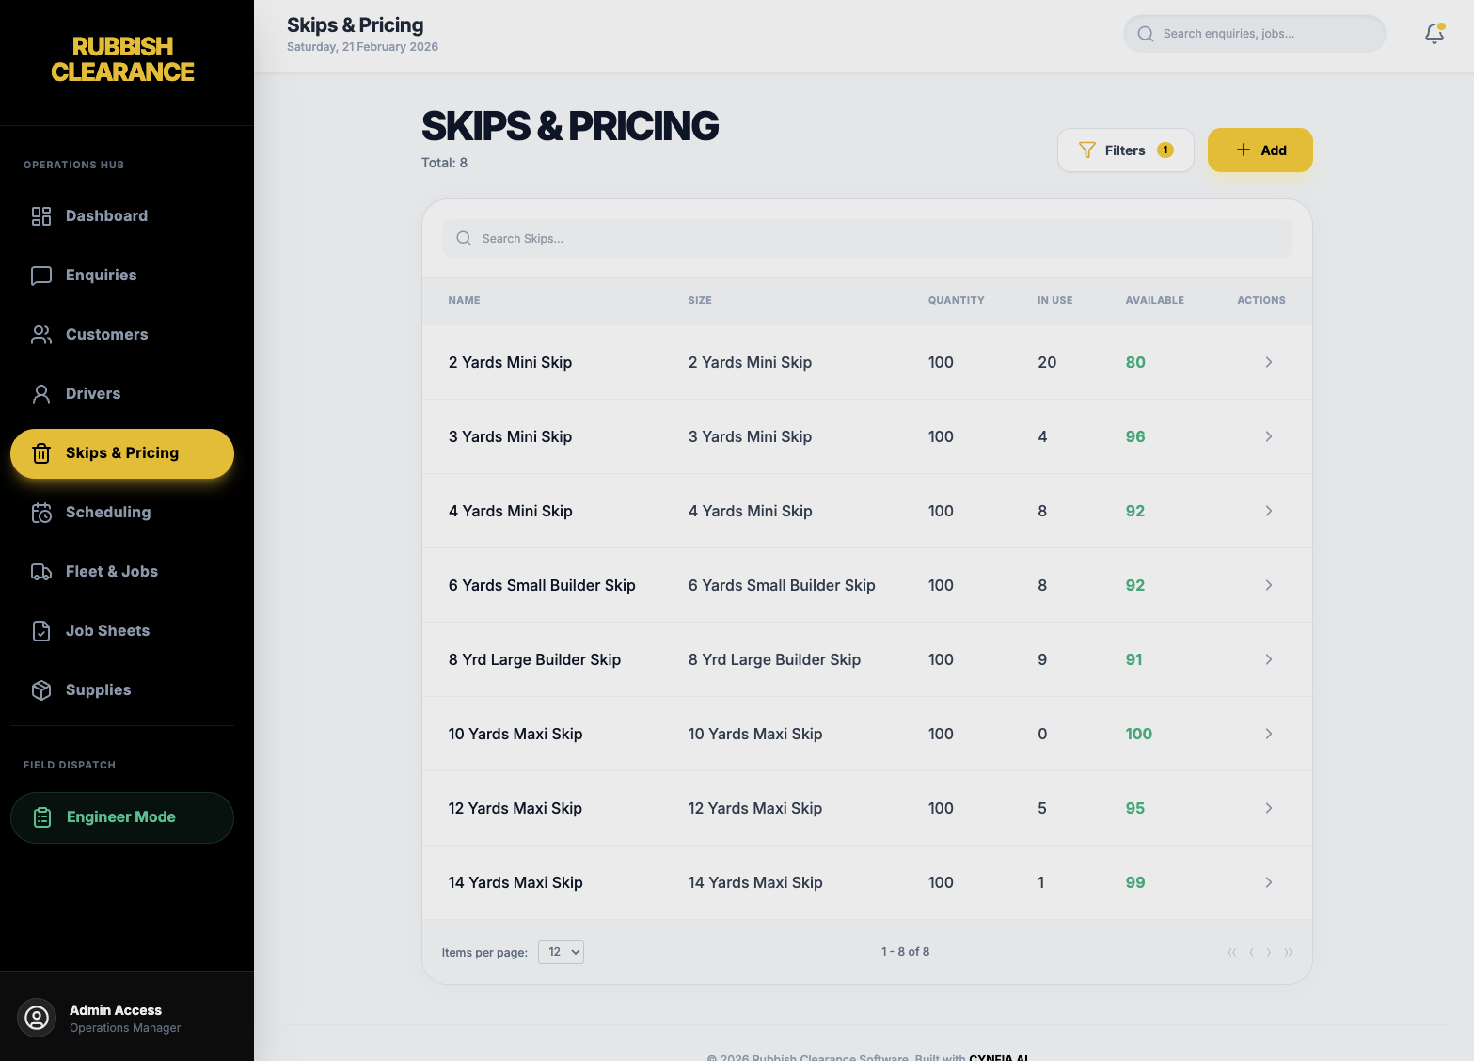Open the items per page dropdown
Image resolution: width=1474 pixels, height=1061 pixels.
click(561, 951)
